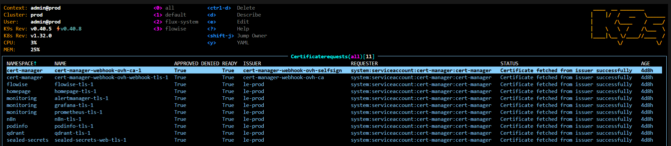This screenshot has width=671, height=146.
Task: Select the default namespace shortcut
Action: [x=170, y=15]
